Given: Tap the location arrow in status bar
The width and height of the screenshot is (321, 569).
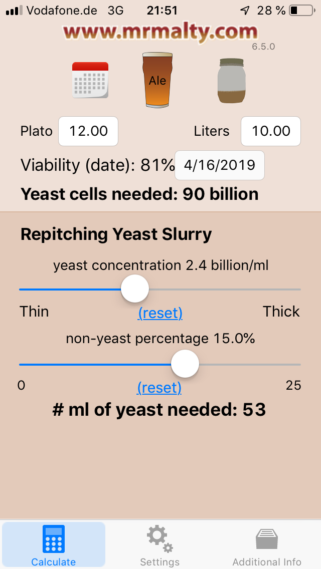Looking at the screenshot, I should tap(245, 10).
